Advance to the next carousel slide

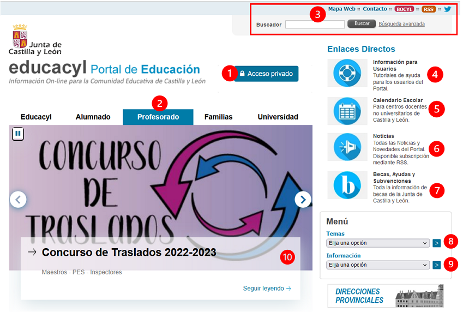click(303, 200)
